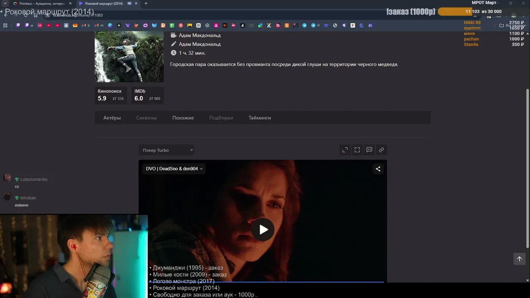
Task: Click the movie poster thumbnail
Action: [129, 57]
